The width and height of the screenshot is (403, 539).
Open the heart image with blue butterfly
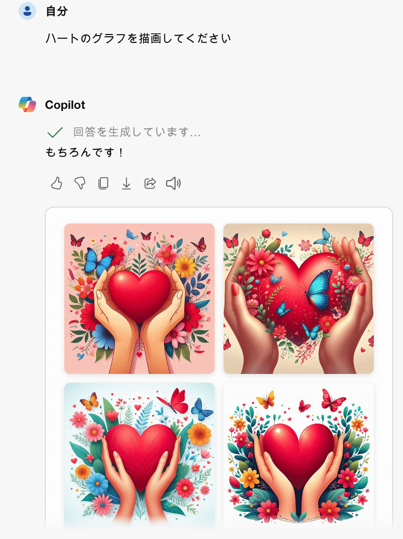tap(299, 299)
